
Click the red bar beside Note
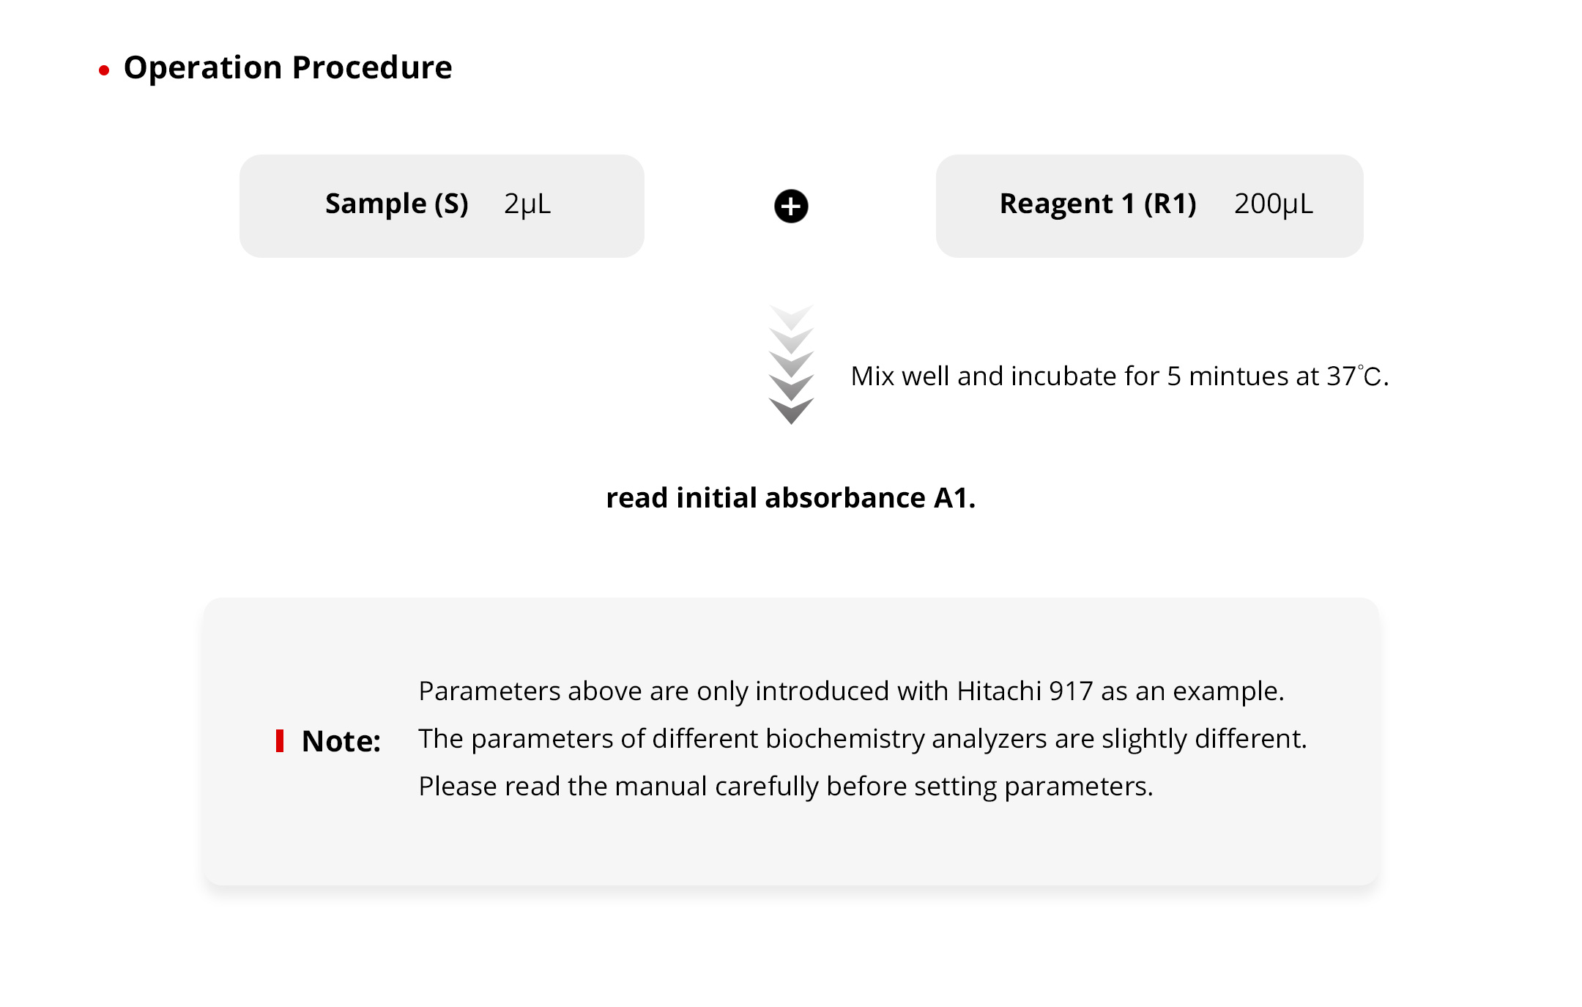click(x=280, y=740)
